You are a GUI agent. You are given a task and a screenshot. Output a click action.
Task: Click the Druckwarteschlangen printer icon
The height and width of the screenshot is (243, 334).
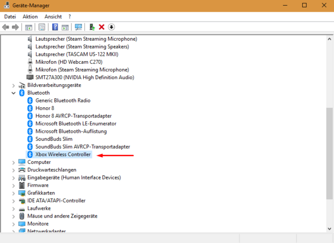pyautogui.click(x=22, y=170)
